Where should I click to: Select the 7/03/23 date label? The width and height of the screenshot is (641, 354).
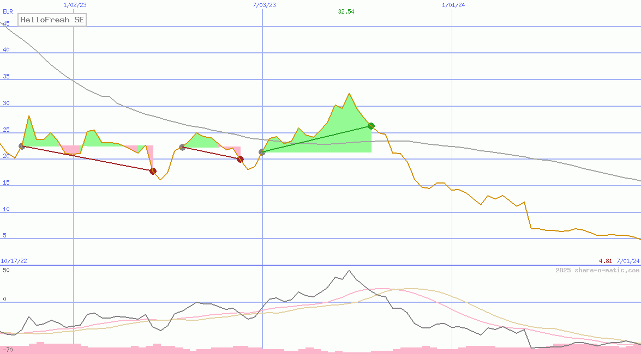click(x=264, y=5)
